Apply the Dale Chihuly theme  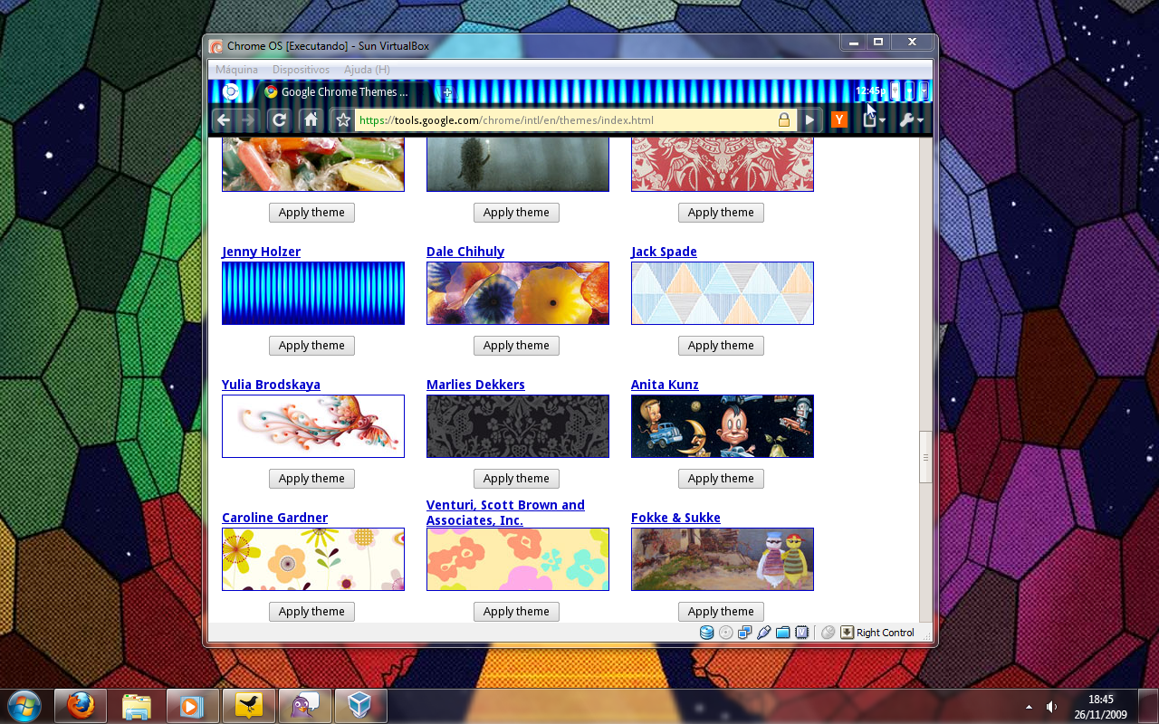pyautogui.click(x=516, y=346)
